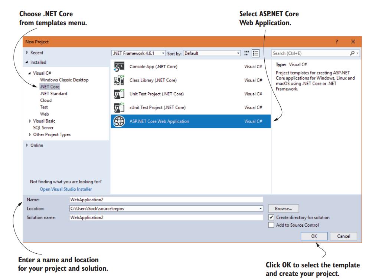
Task: Toggle Create directory for solution checkbox
Action: coord(271,217)
